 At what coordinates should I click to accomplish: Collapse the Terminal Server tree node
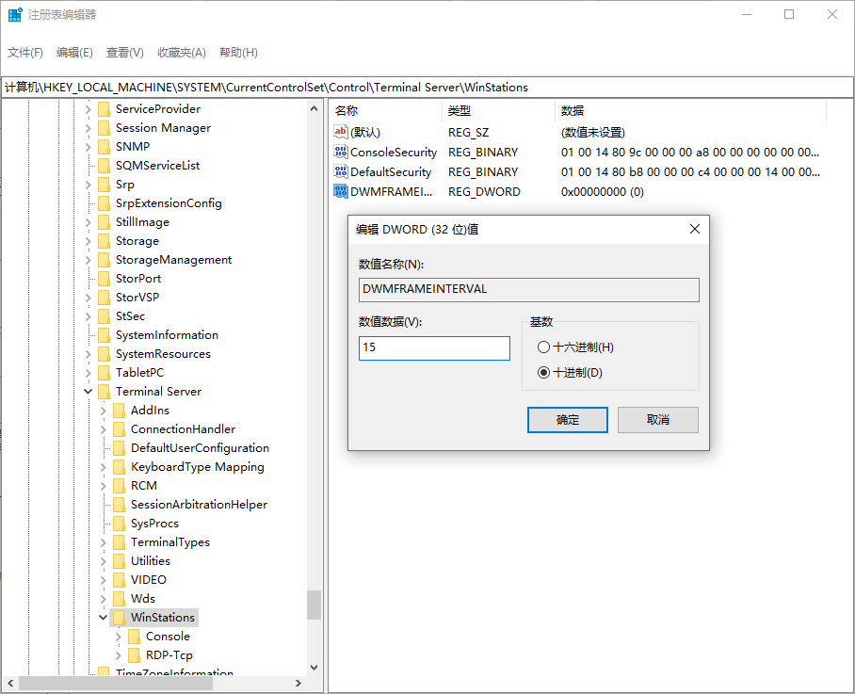coord(89,392)
